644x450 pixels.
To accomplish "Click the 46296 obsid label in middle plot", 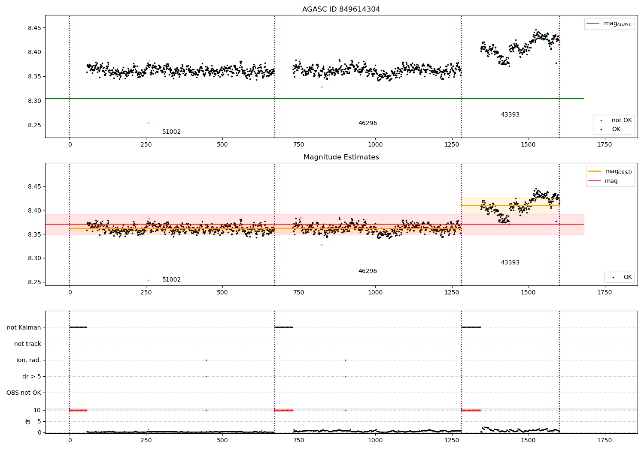I will tap(368, 271).
